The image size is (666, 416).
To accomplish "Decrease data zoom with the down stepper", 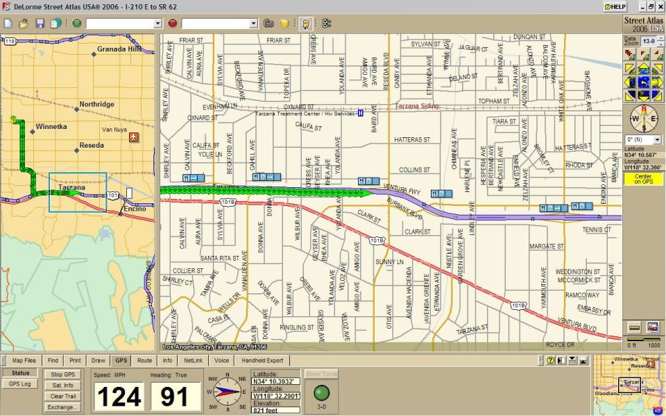I will [661, 44].
